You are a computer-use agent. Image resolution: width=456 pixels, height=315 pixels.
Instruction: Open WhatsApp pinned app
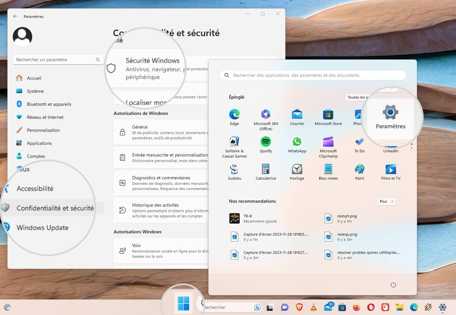(297, 144)
